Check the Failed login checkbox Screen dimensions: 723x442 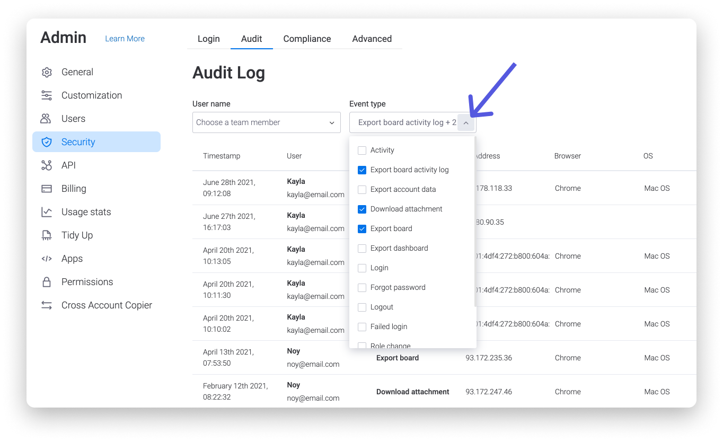(362, 327)
